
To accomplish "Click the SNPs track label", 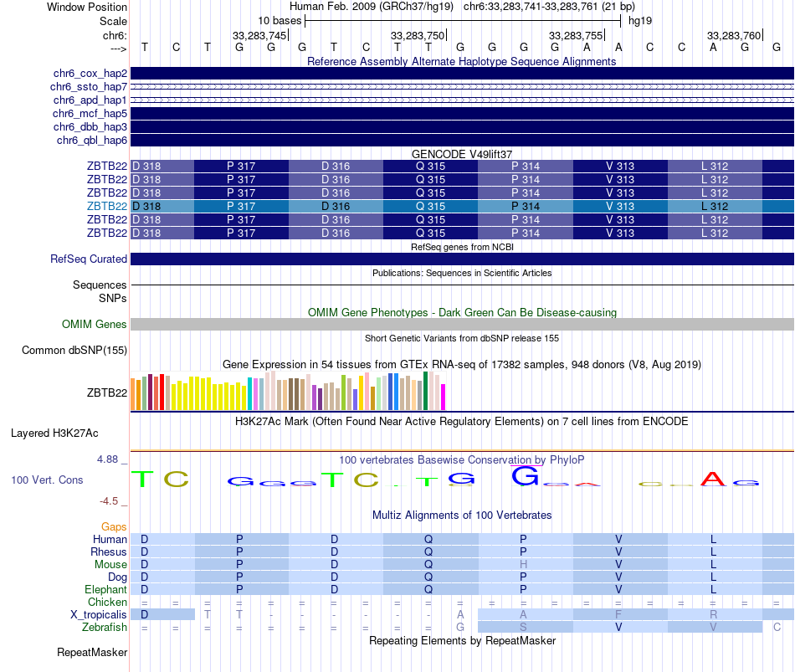I will pos(113,298).
